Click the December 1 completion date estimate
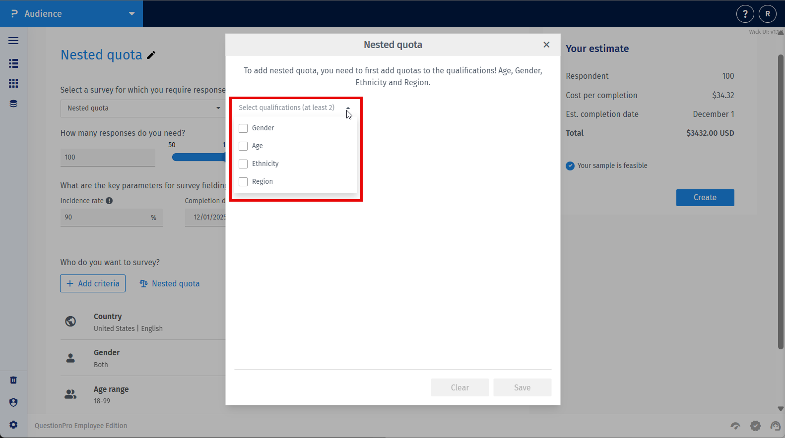 point(714,114)
